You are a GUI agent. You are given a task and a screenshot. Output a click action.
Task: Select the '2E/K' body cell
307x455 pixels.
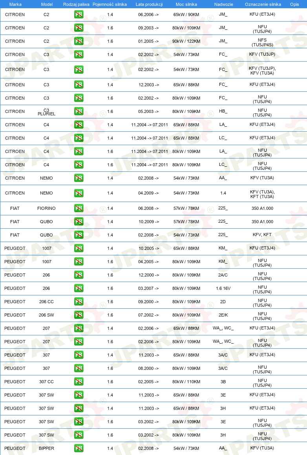click(x=223, y=315)
